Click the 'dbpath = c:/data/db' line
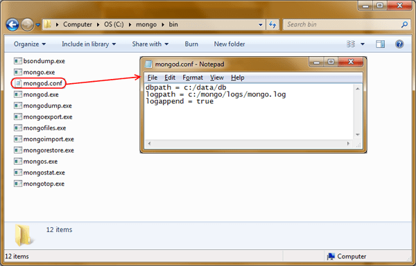The width and height of the screenshot is (416, 266). tap(186, 87)
